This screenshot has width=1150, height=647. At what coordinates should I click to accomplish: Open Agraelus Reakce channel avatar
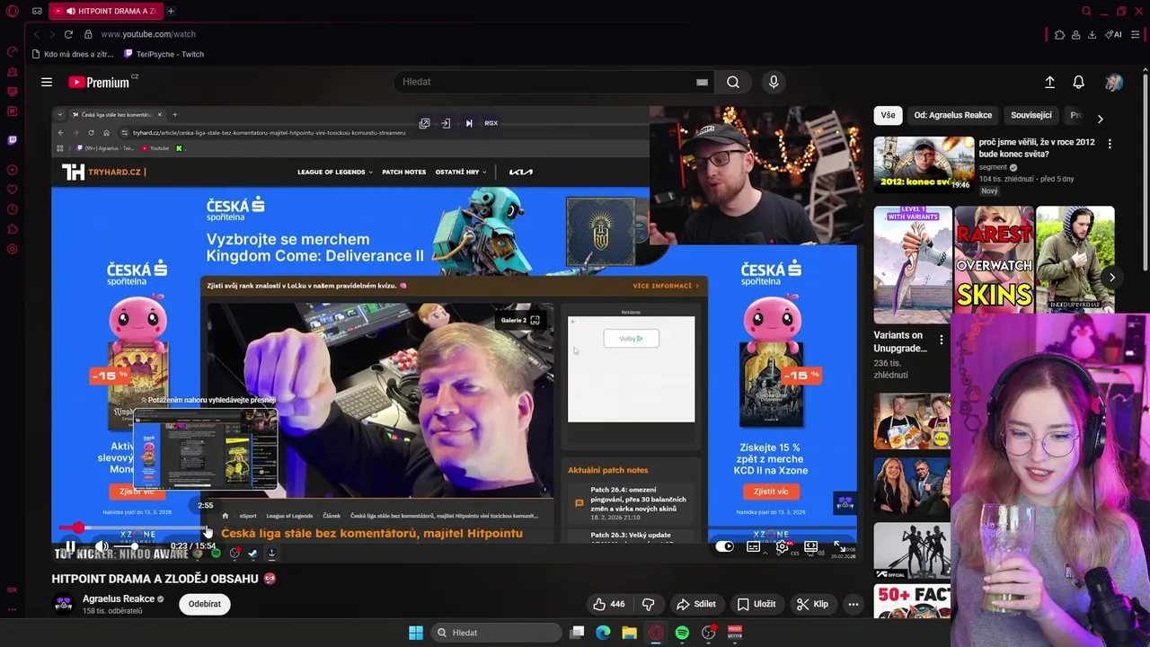tap(64, 604)
